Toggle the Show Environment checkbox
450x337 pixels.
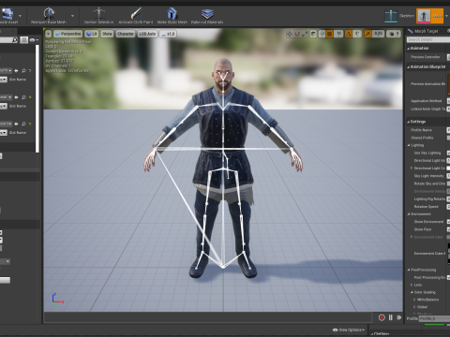tap(448, 222)
